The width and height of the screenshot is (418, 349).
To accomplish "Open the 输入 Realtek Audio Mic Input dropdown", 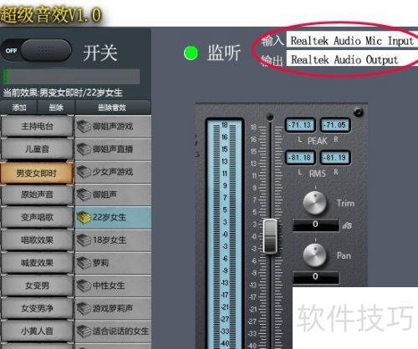I will tap(353, 41).
